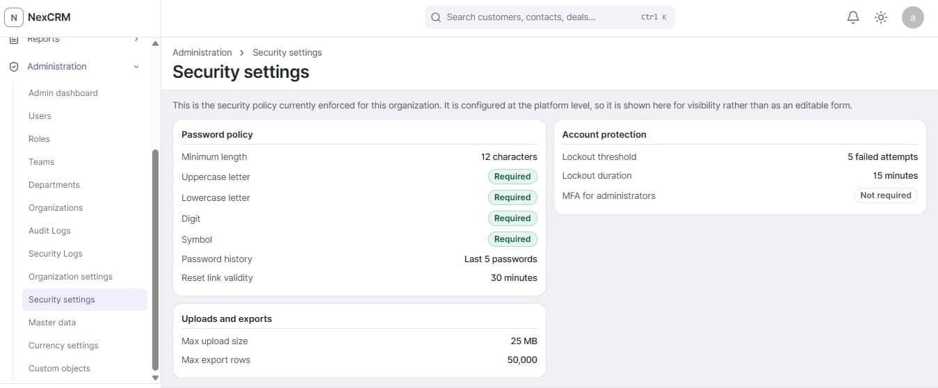This screenshot has height=388, width=938.
Task: Focus the search customers input field
Action: pos(549,17)
